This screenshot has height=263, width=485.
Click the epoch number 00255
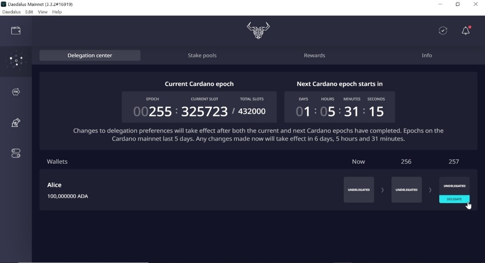click(153, 111)
